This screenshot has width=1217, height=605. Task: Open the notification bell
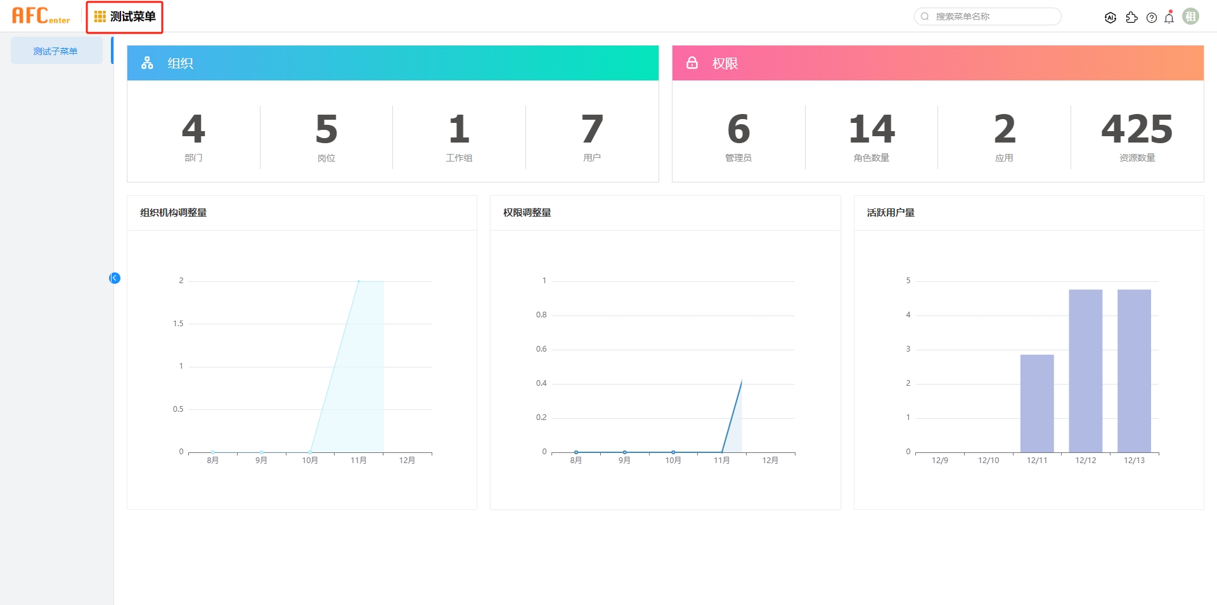pos(1169,18)
